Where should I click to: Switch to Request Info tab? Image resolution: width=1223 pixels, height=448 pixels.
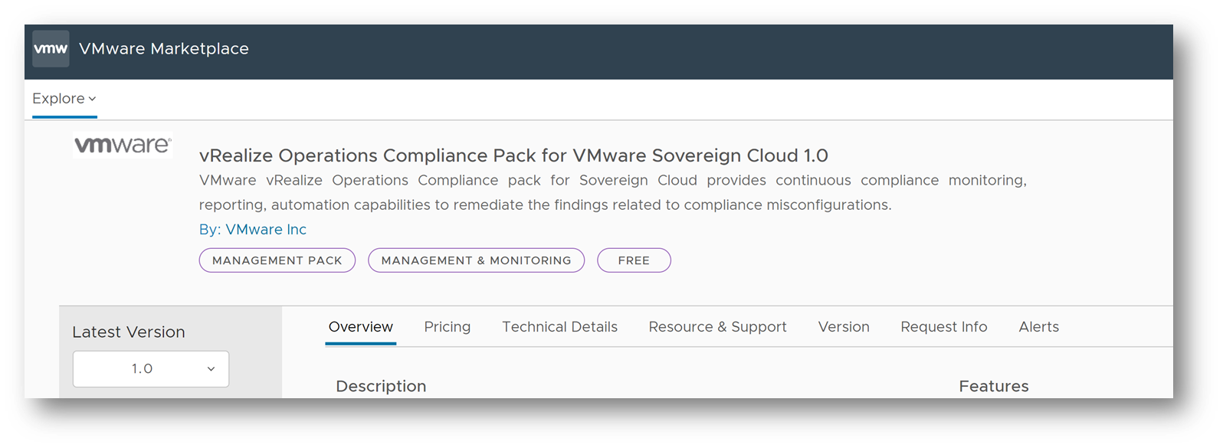point(944,327)
